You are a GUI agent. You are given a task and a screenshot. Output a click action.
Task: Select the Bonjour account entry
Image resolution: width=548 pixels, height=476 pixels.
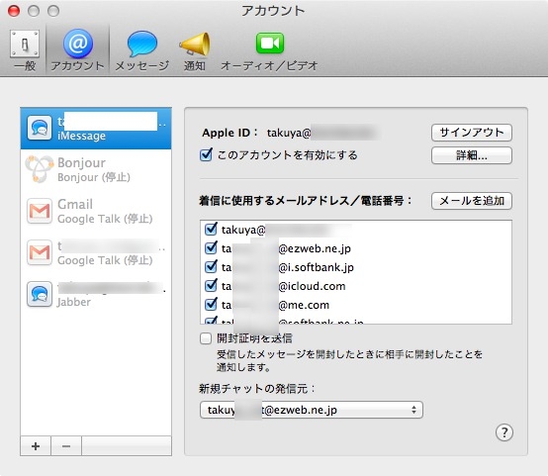96,169
